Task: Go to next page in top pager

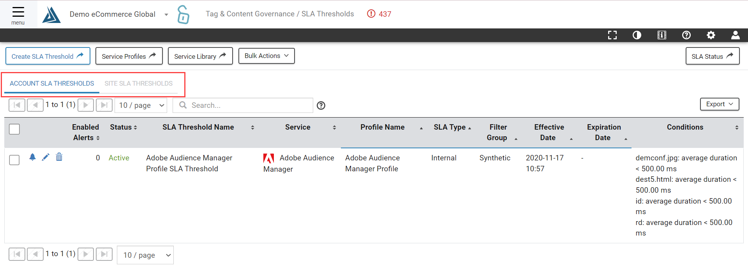Action: pos(86,105)
